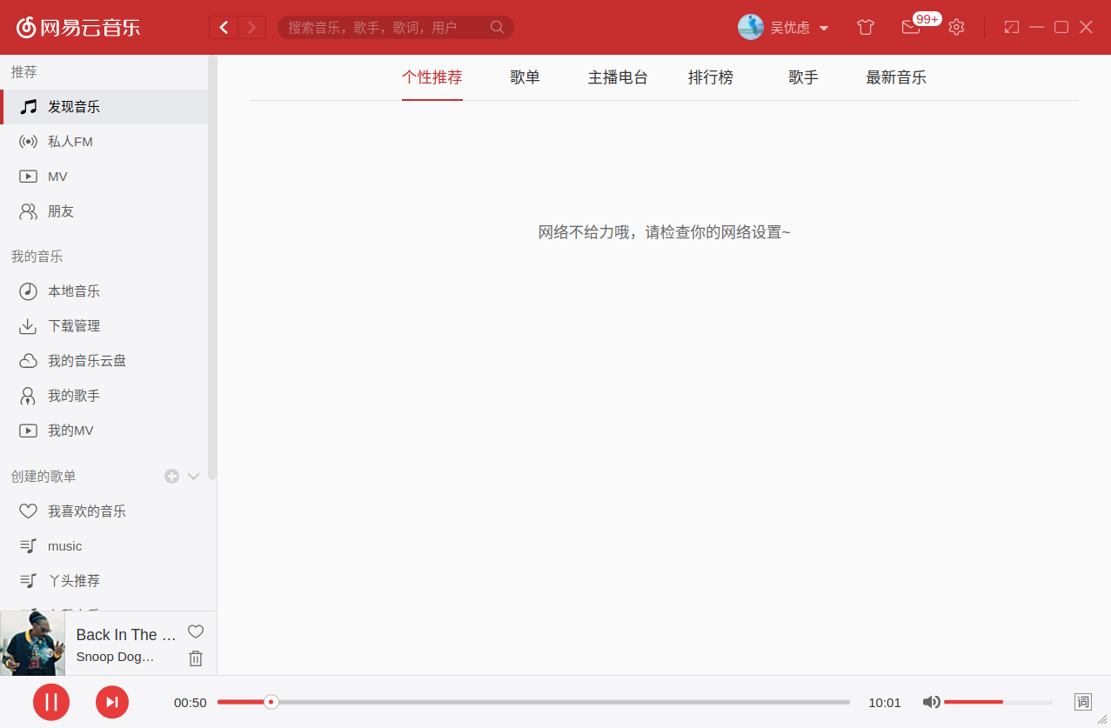
Task: Like the current song with heart
Action: (x=196, y=631)
